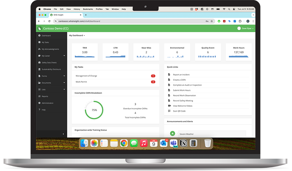Click the Environmental metric card
The height and width of the screenshot is (171, 292).
(177, 52)
